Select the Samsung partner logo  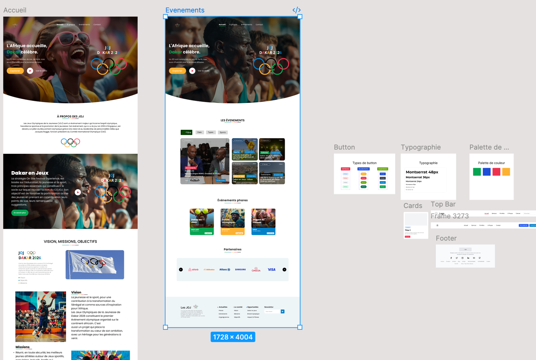(x=240, y=269)
